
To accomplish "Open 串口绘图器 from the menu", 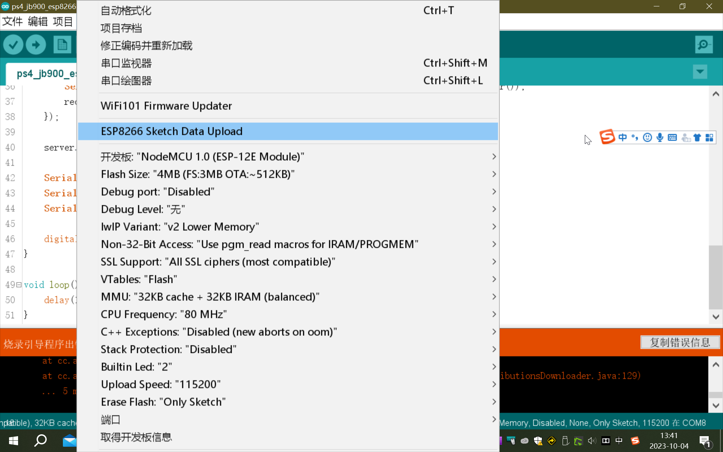I will [x=288, y=81].
